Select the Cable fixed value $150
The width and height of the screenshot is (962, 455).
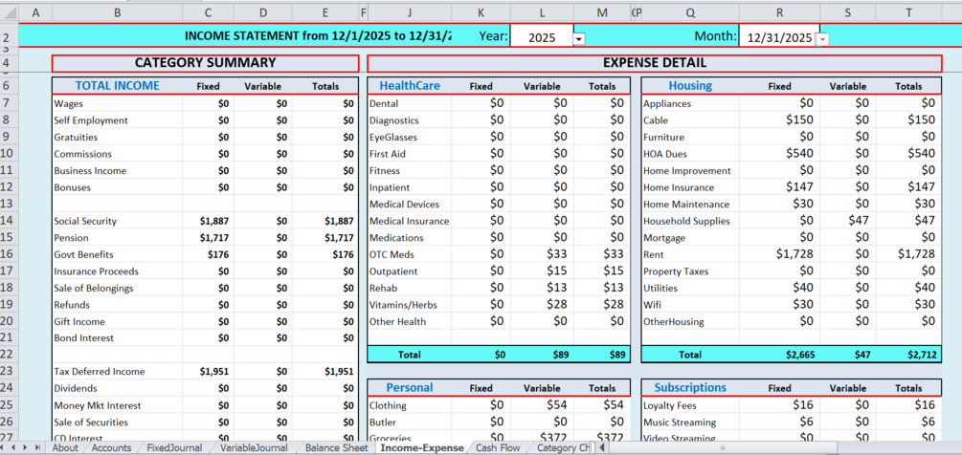779,120
